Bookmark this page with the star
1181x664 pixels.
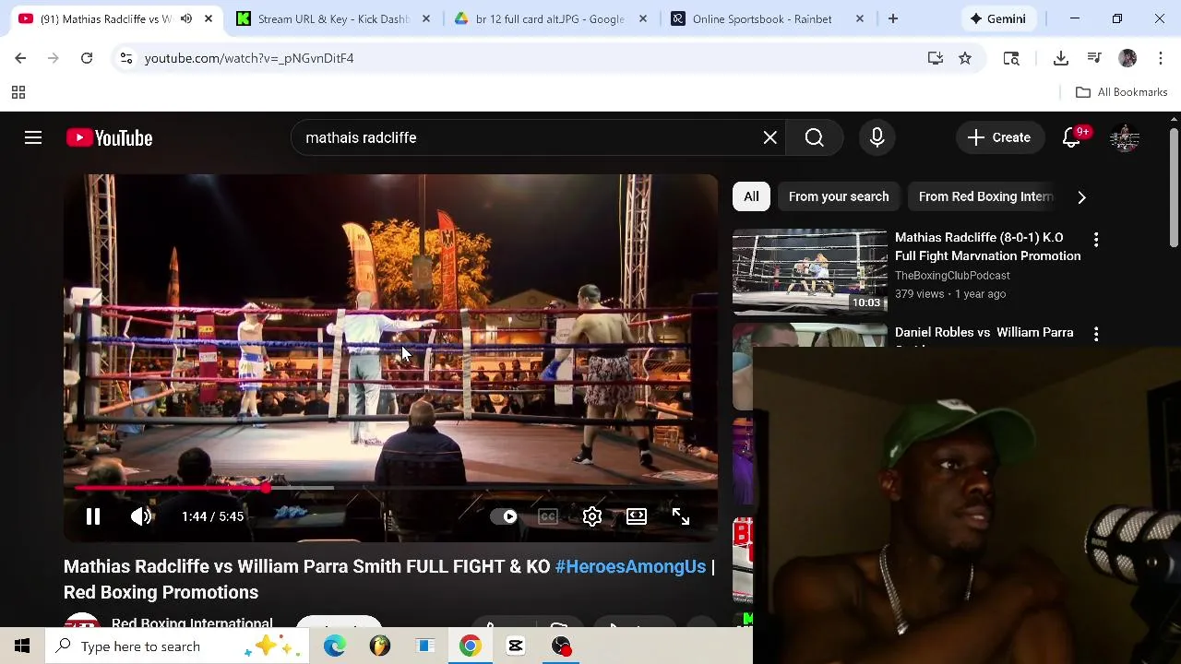click(x=965, y=58)
